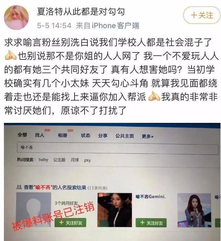The width and height of the screenshot is (221, 241).
Task: Expand the 更多» menu
Action: point(147,136)
